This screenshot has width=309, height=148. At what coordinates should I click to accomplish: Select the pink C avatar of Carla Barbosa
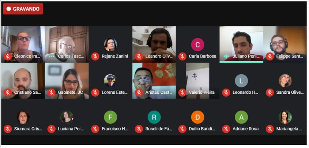point(197,44)
